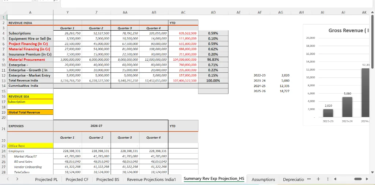Click the horizontal scrollbar thumb
The width and height of the screenshot is (375, 185).
[359, 179]
